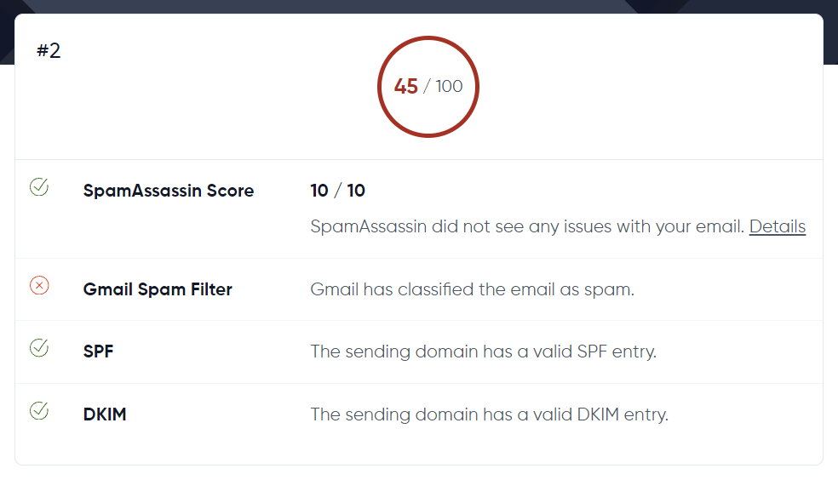Select the SpamAssassin Score row heading
Image resolution: width=838 pixels, height=480 pixels.
point(169,191)
